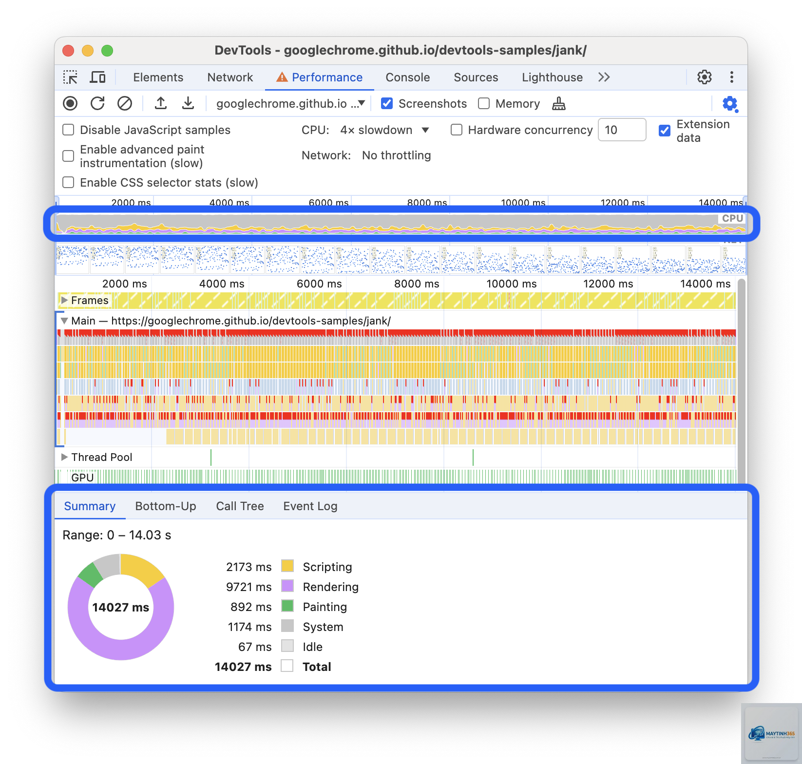Enable the Memory checkbox
Screen dimensions: 802x764
pyautogui.click(x=484, y=103)
